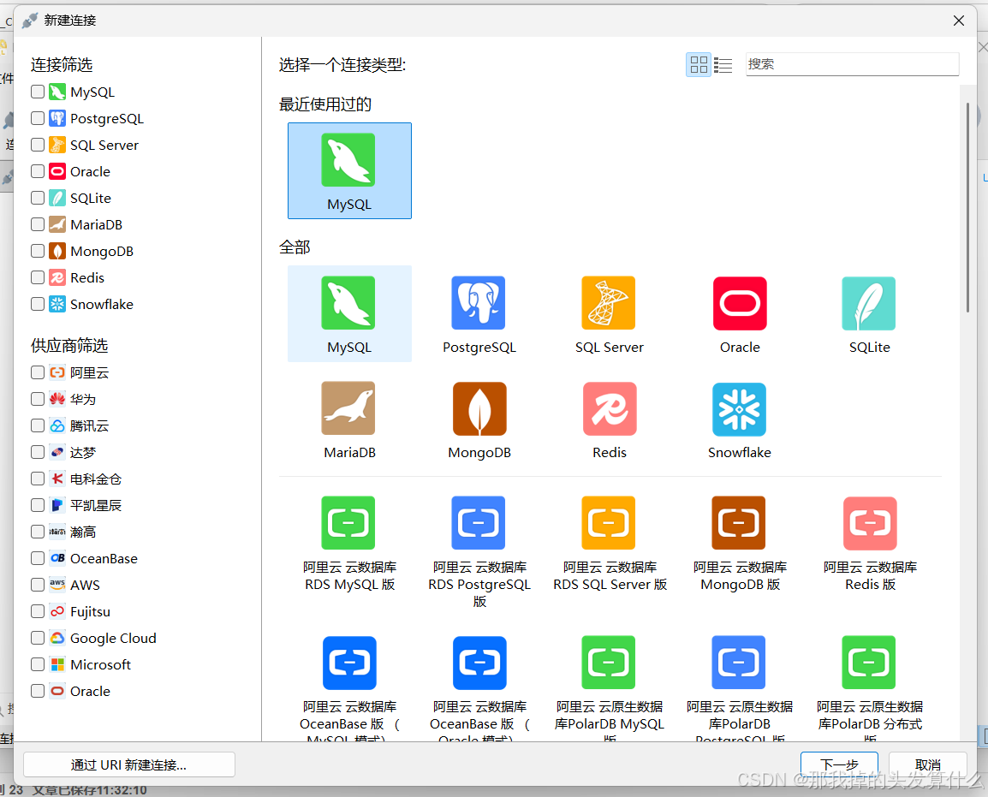Check the MongoDB connection filter
Screen dimensions: 988x797
tap(38, 251)
